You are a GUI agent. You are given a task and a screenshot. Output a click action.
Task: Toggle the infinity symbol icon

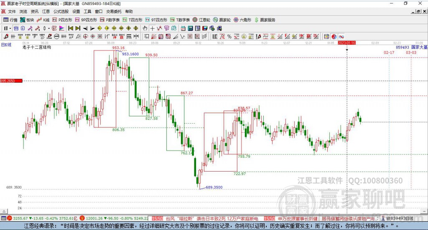click(x=341, y=36)
